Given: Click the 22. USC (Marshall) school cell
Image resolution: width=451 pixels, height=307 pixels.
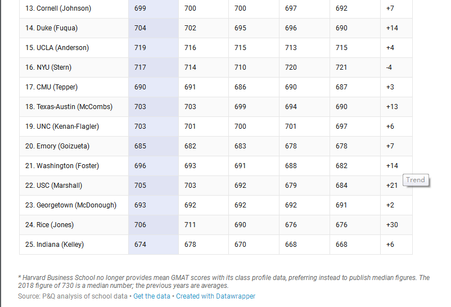Looking at the screenshot, I should pyautogui.click(x=54, y=186).
